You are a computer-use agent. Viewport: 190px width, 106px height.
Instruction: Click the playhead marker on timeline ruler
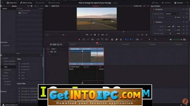97,43
